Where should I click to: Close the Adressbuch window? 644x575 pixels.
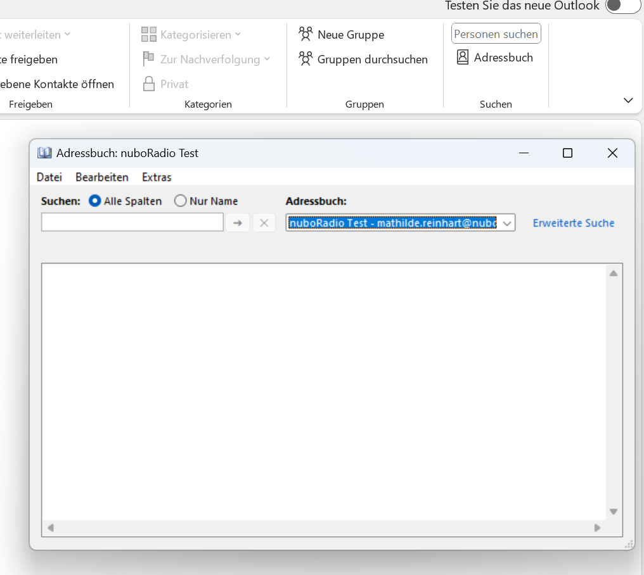pos(612,153)
